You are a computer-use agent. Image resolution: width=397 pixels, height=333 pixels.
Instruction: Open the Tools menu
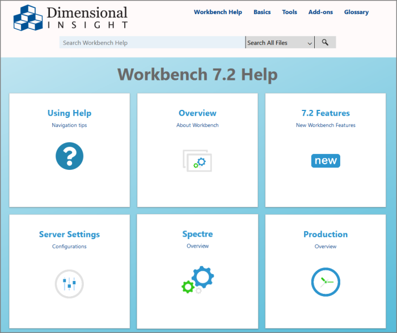289,12
